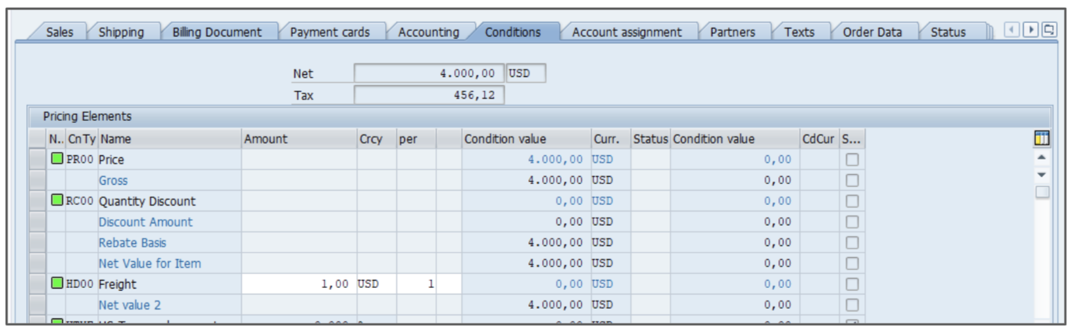Click the scroll tabs left arrow
This screenshot has height=333, width=1073.
(x=1012, y=30)
